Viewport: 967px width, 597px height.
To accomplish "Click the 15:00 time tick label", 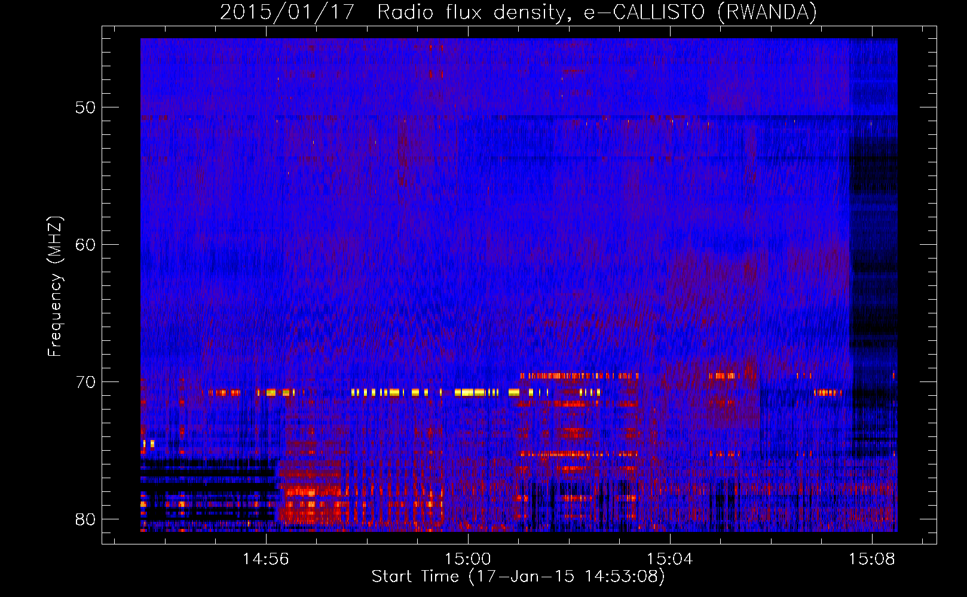I will (468, 559).
